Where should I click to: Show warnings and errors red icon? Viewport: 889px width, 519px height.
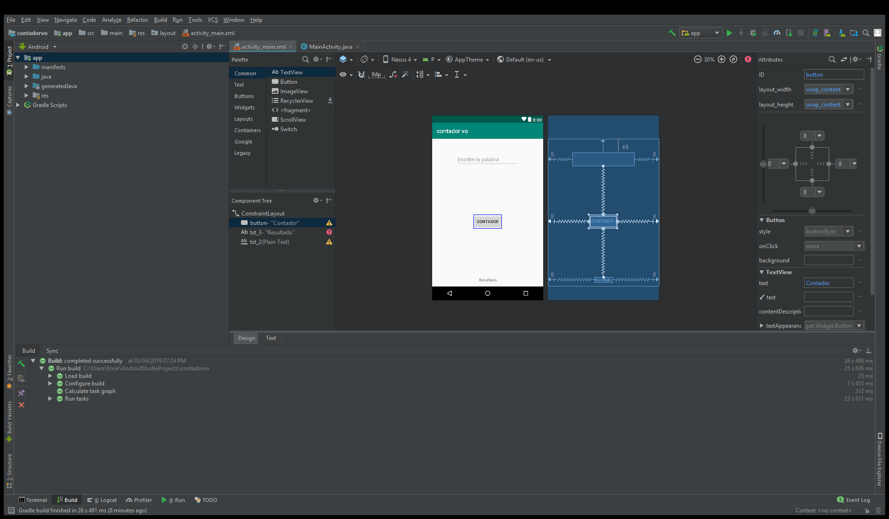[748, 59]
